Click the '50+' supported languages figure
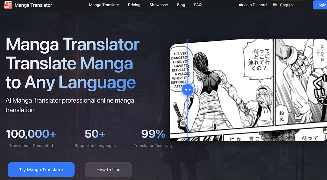 tap(95, 134)
